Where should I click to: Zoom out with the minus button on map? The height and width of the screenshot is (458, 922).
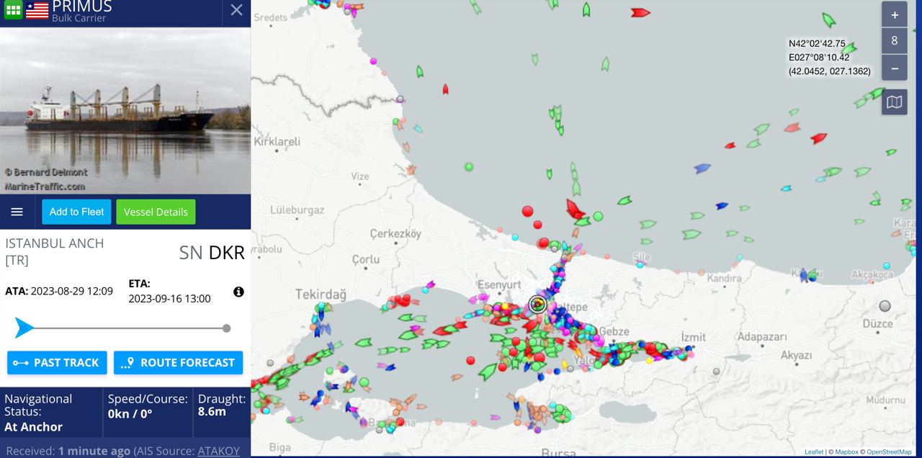(x=894, y=67)
